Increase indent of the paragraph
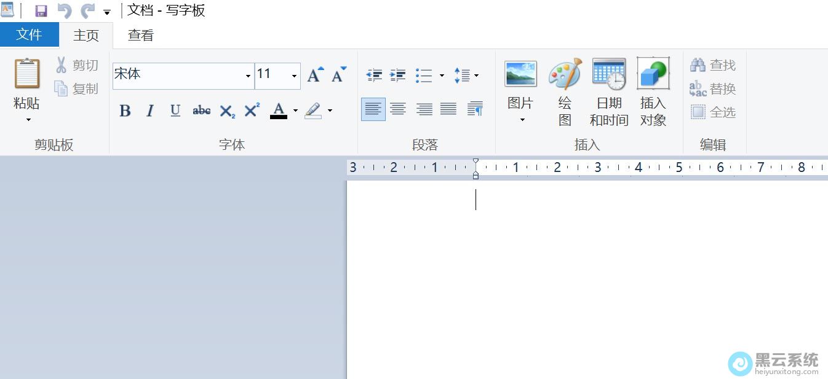The image size is (828, 379). [398, 76]
